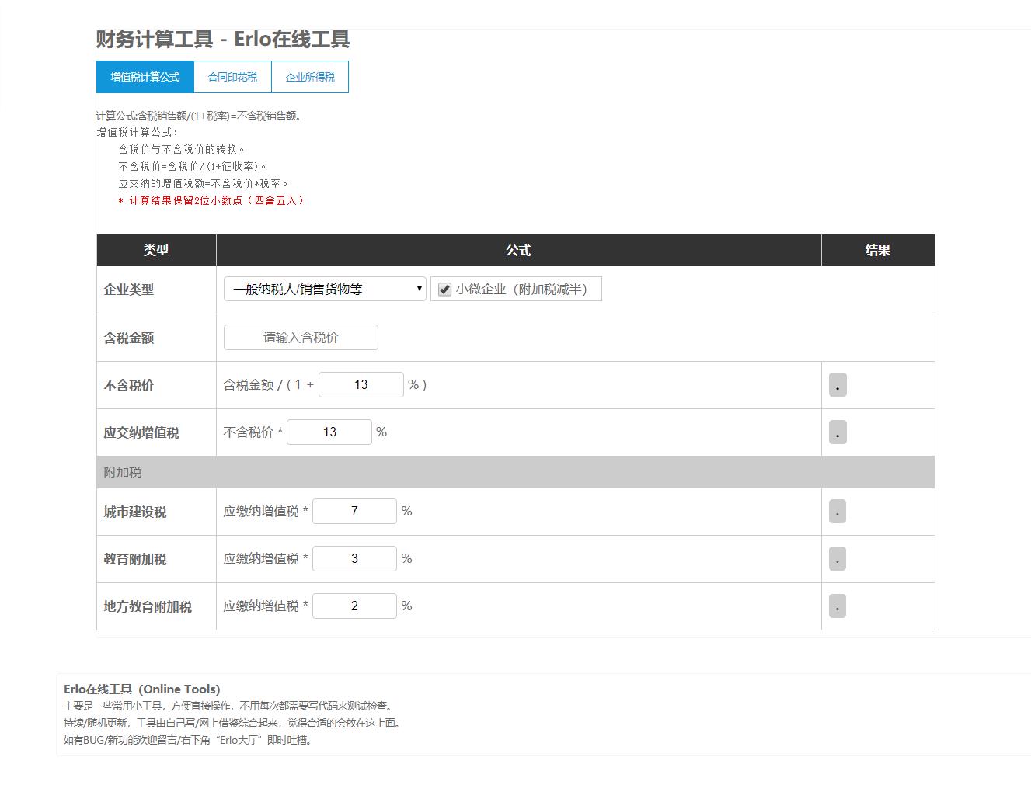Image resolution: width=1031 pixels, height=788 pixels.
Task: Click the 附加税 section header row
Action: pyautogui.click(x=515, y=472)
